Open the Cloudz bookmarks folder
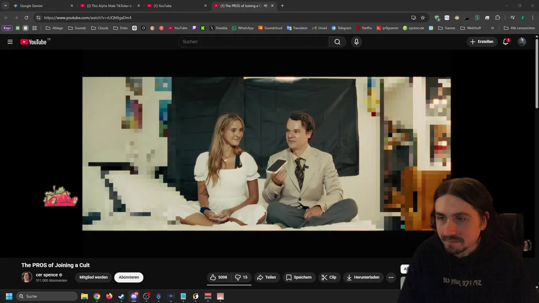 click(x=100, y=28)
